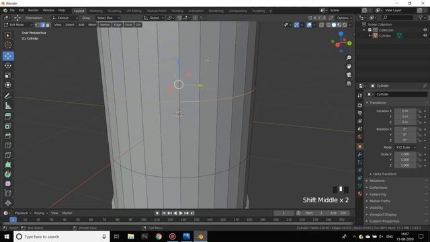The width and height of the screenshot is (430, 242).
Task: Open Render properties tab icon
Action: tap(360, 105)
